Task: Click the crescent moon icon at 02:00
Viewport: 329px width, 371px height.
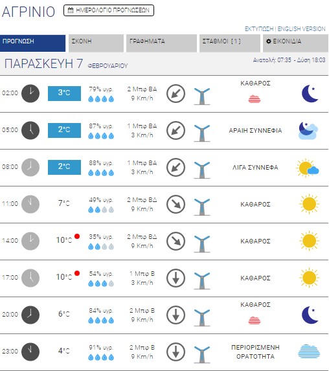Action: tap(310, 93)
